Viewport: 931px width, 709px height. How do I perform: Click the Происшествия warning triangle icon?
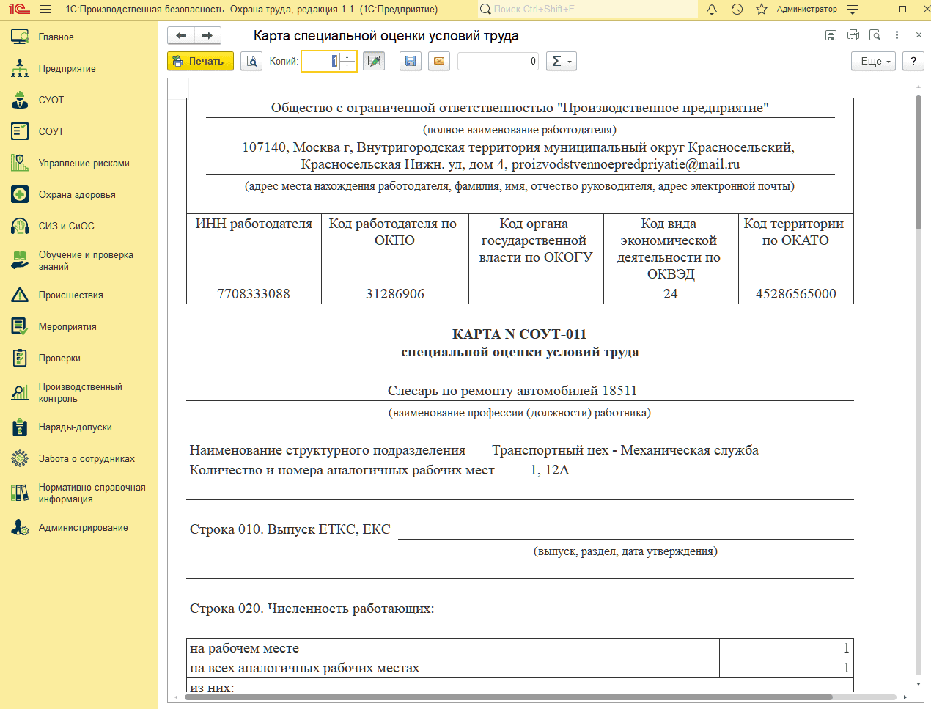20,295
